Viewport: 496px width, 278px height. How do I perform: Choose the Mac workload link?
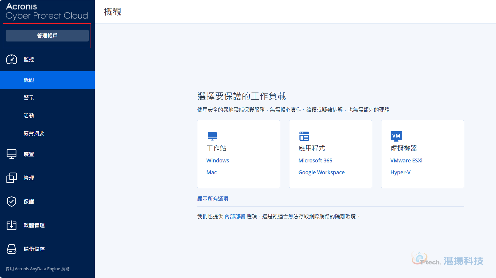(211, 172)
